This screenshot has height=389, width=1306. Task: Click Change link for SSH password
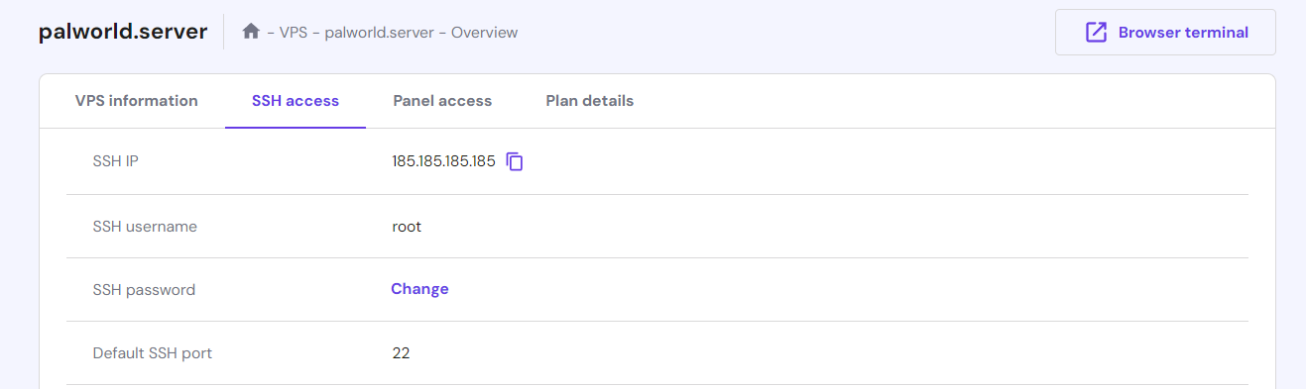pyautogui.click(x=419, y=289)
